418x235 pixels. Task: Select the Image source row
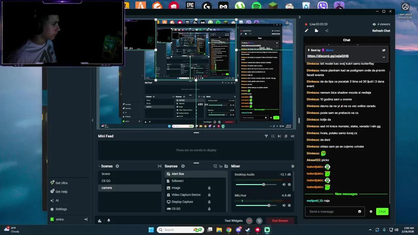(195, 188)
